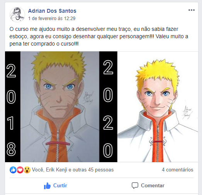Click the artist signature on 2018 drawing
The image size is (202, 195).
click(88, 98)
